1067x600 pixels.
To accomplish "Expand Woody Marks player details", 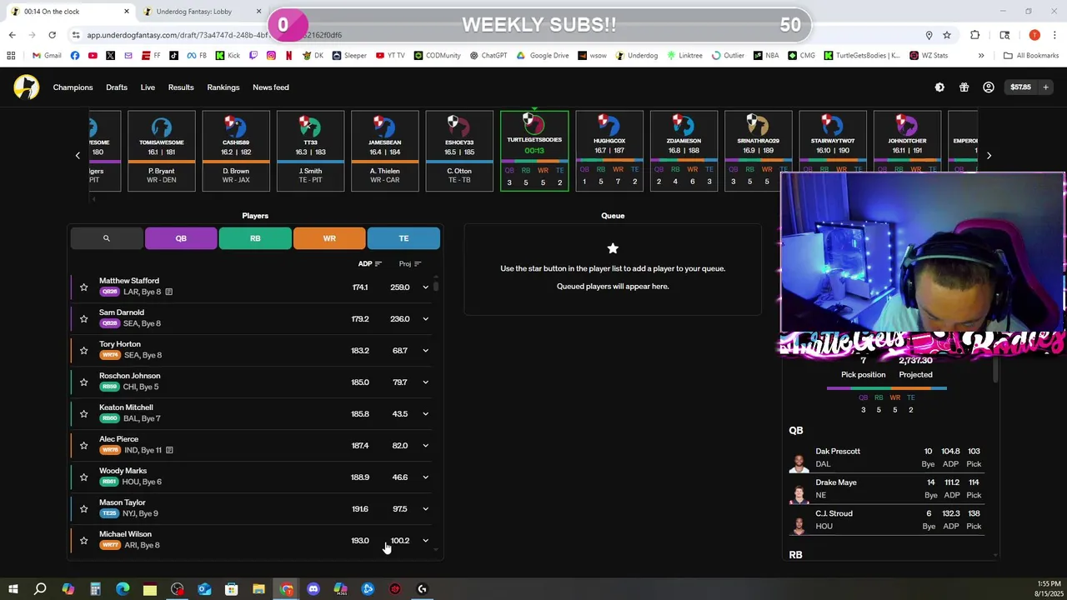I will pos(425,477).
